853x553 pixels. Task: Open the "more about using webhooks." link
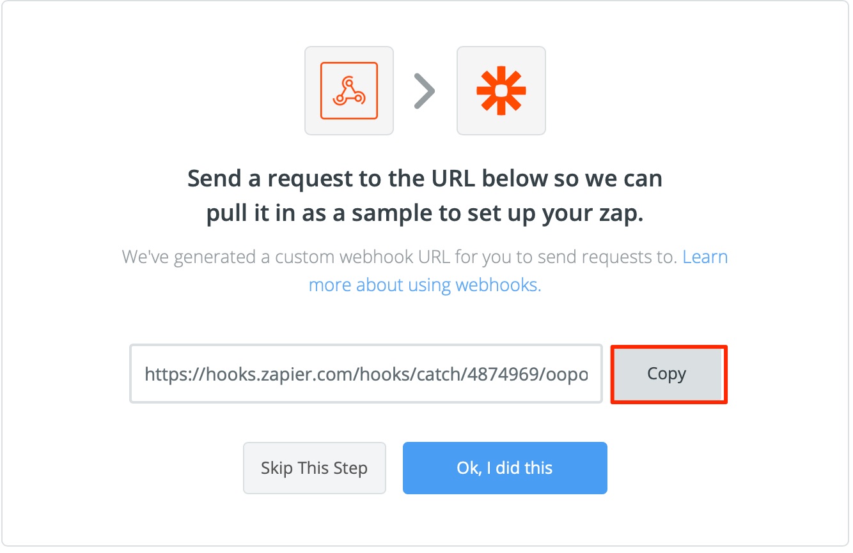425,285
